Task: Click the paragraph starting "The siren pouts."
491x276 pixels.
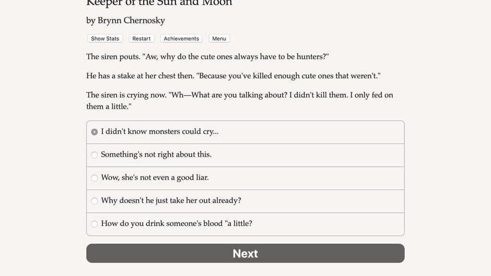Action: tap(207, 56)
